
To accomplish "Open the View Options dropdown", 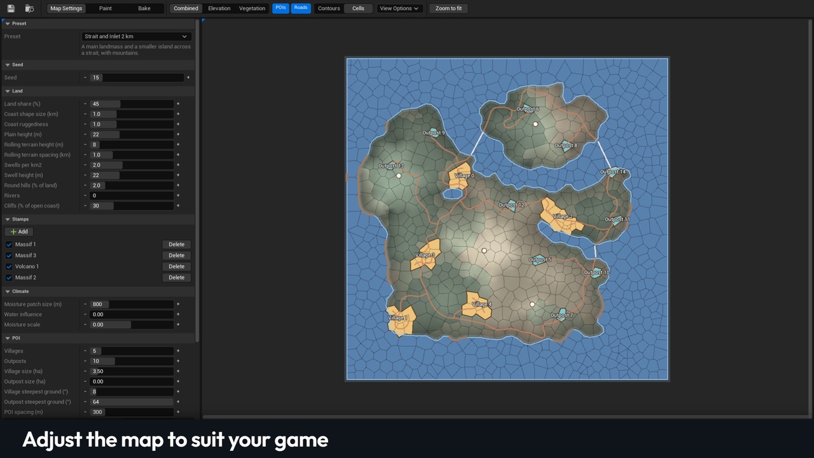I will tap(399, 8).
